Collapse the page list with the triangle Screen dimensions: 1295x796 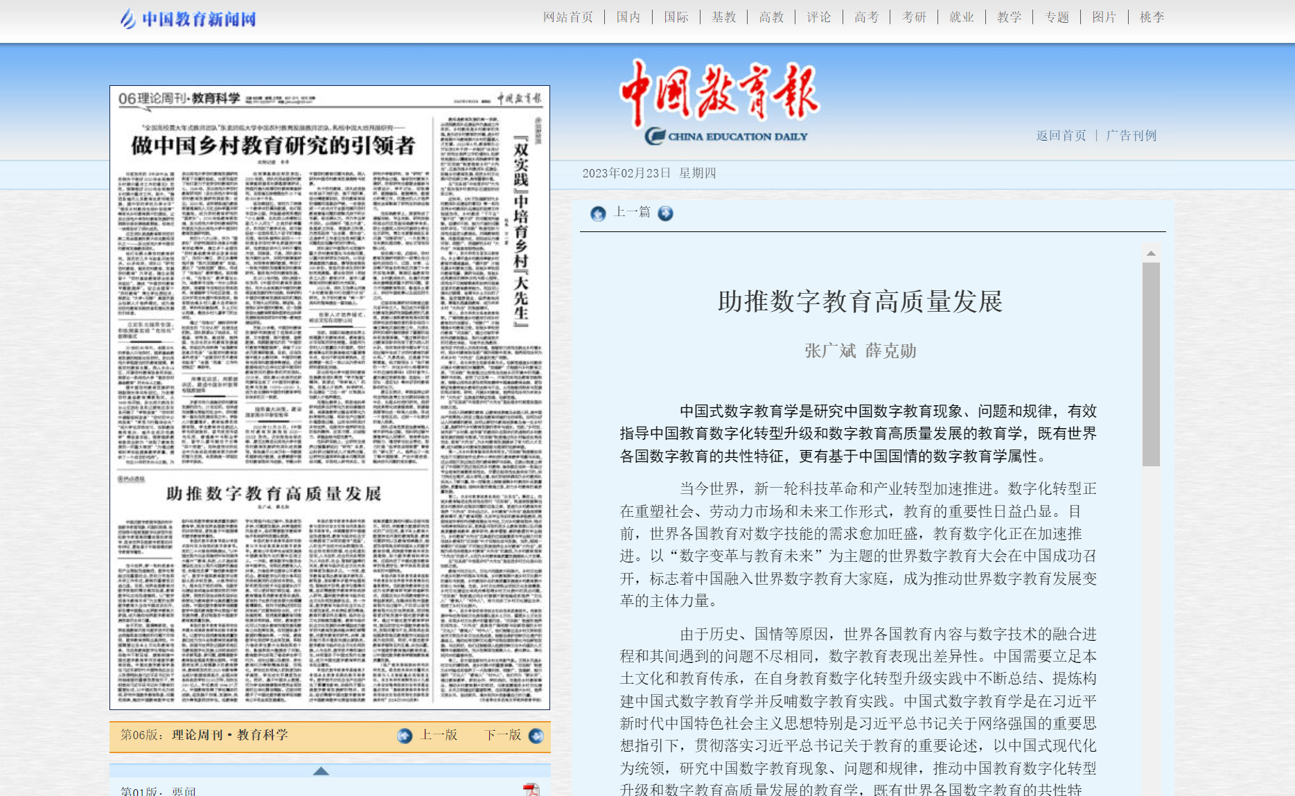(321, 770)
